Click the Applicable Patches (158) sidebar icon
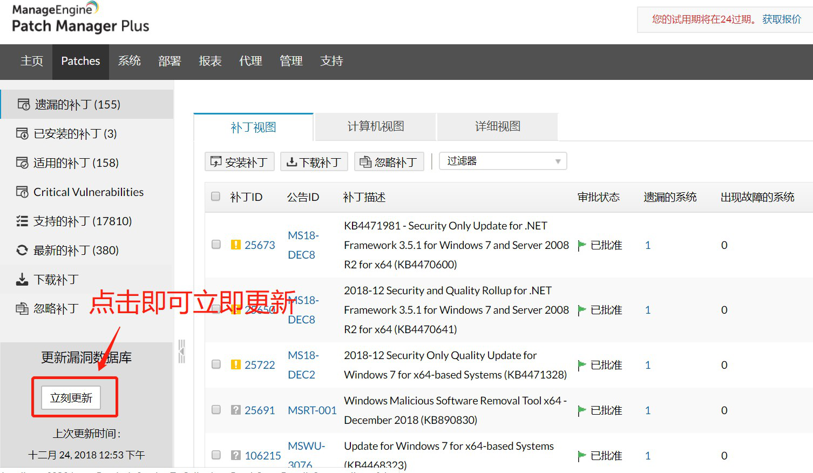The width and height of the screenshot is (813, 473). point(22,163)
